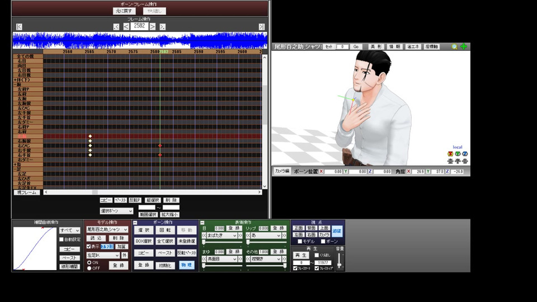Click the 物理 physics button
This screenshot has width=537, height=302.
[187, 265]
